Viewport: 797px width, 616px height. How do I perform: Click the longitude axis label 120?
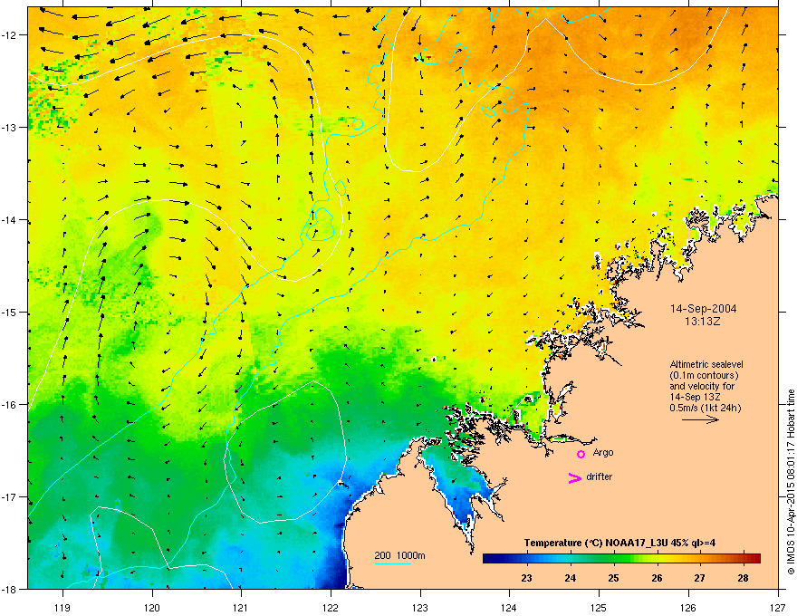[x=152, y=607]
